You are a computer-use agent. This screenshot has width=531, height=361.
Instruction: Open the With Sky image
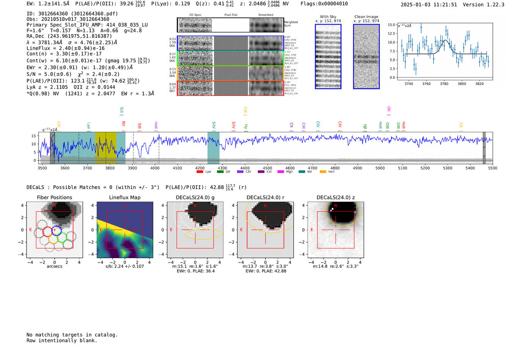point(328,56)
